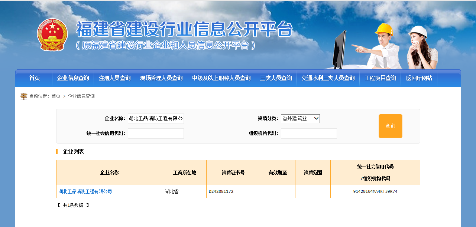Click the 共1条数据 record count text
The height and width of the screenshot is (227, 476).
click(x=73, y=205)
